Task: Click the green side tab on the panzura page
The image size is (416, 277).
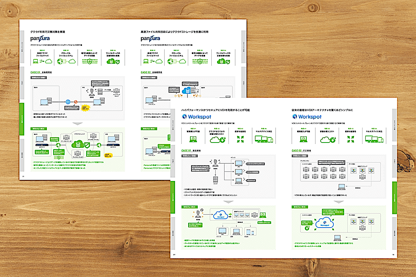Action: coord(22,119)
